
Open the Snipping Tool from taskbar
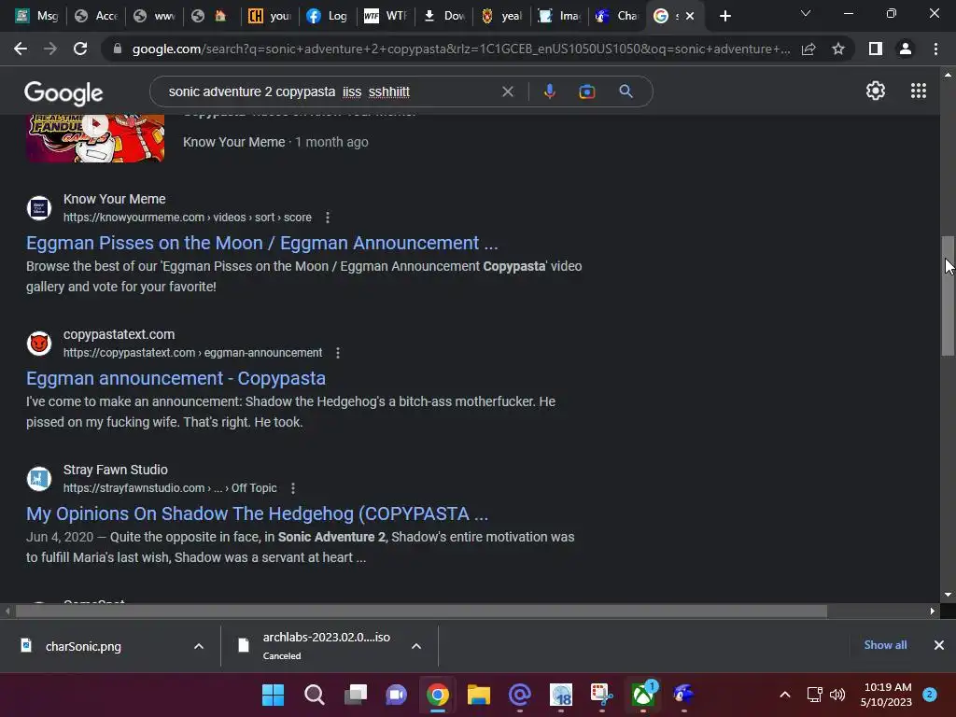(x=602, y=695)
